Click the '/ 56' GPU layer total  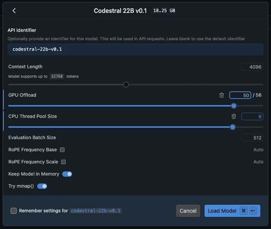257,95
